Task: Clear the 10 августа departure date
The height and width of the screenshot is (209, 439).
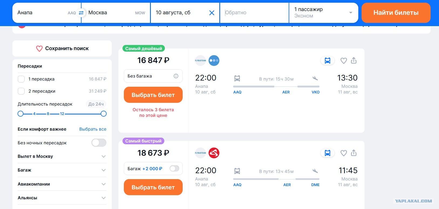Action: pos(212,13)
